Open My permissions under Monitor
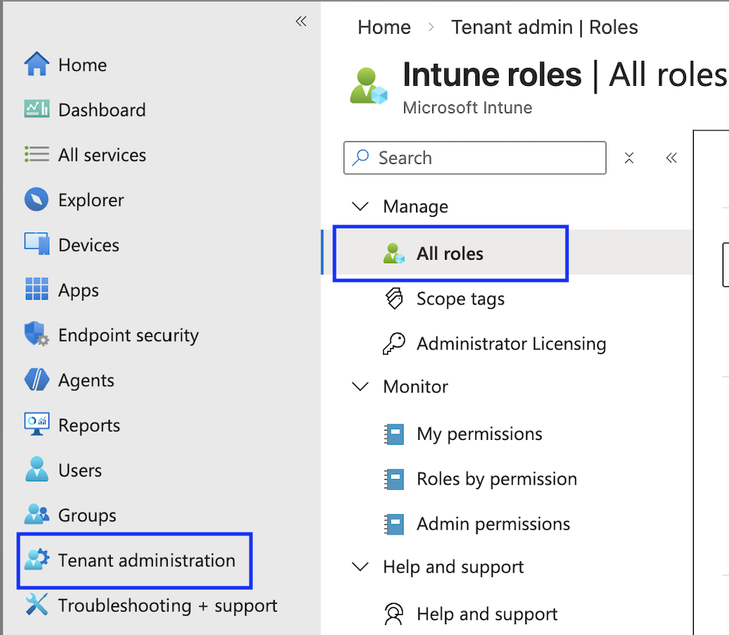Image resolution: width=729 pixels, height=635 pixels. tap(478, 434)
